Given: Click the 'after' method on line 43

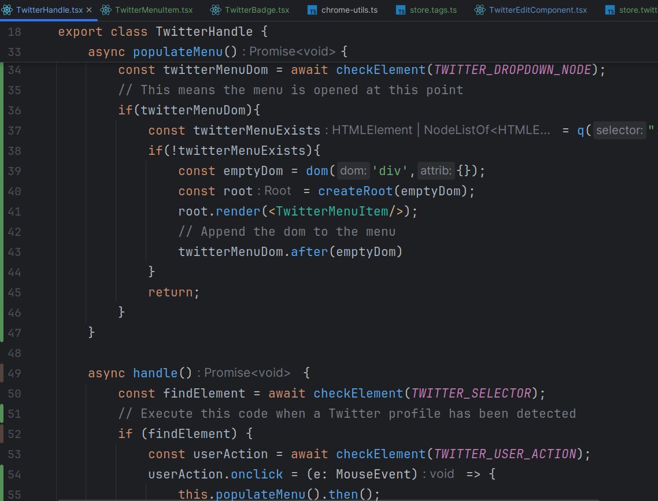Looking at the screenshot, I should [309, 251].
